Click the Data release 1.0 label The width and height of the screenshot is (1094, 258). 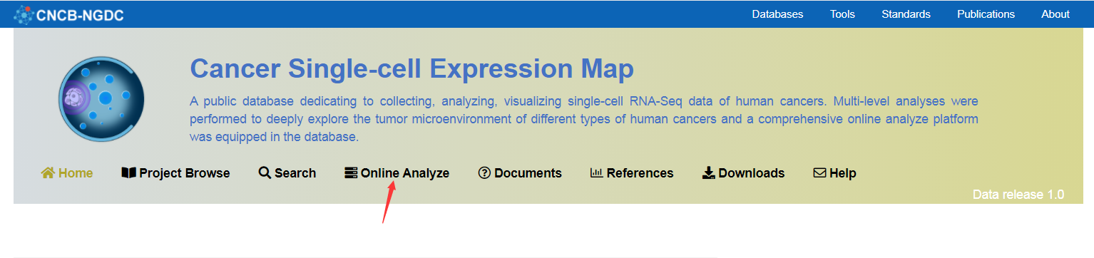pyautogui.click(x=1018, y=195)
